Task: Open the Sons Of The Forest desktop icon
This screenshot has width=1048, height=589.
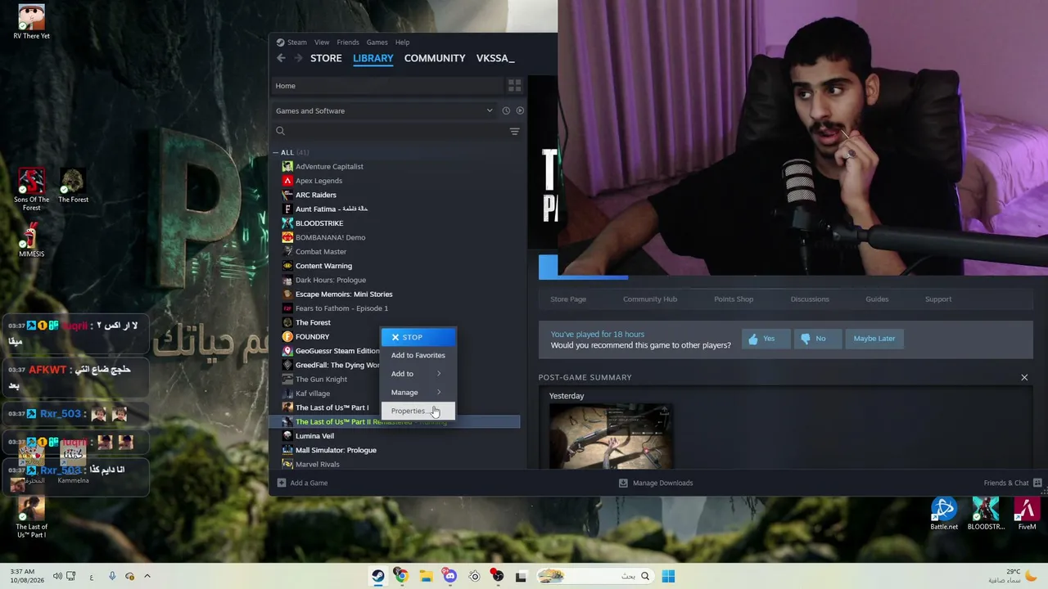Action: click(x=31, y=190)
